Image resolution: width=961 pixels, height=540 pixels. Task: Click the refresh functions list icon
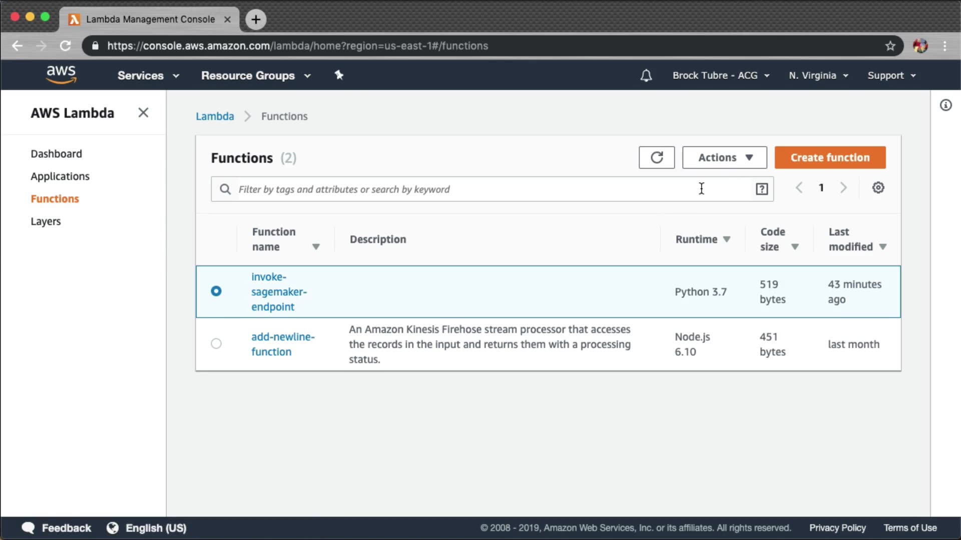pos(657,157)
